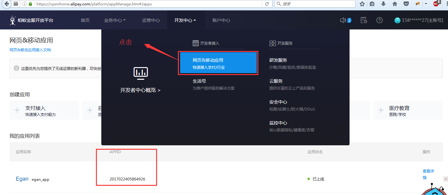Image resolution: width=448 pixels, height=195 pixels.
Task: Click the 应用名称 column header
Action: pos(23,152)
